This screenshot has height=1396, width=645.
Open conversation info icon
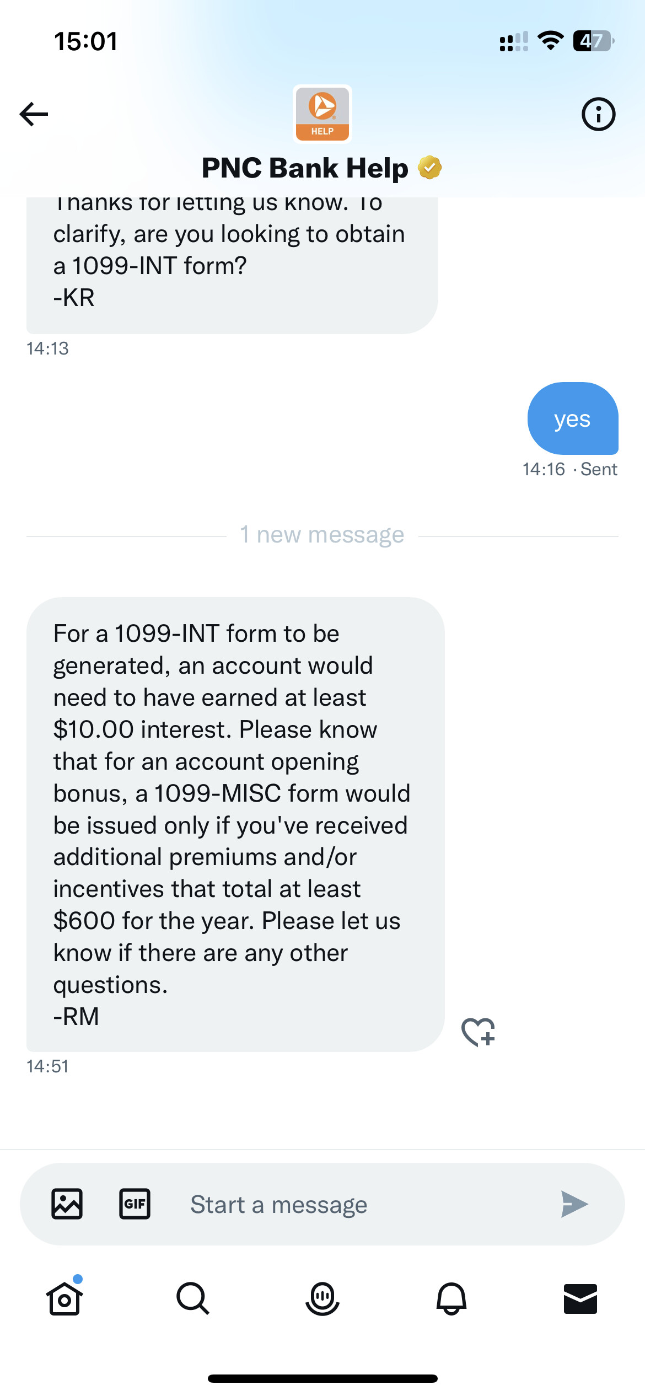click(598, 114)
